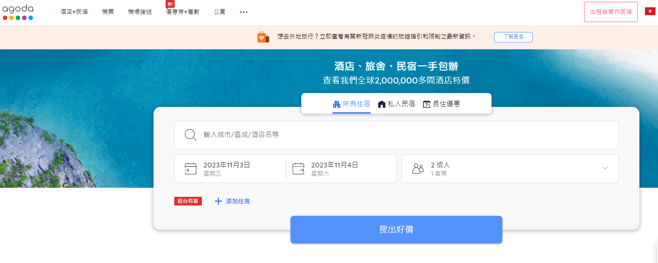Click the check-out calendar icon
This screenshot has height=263, width=658.
[x=298, y=169]
